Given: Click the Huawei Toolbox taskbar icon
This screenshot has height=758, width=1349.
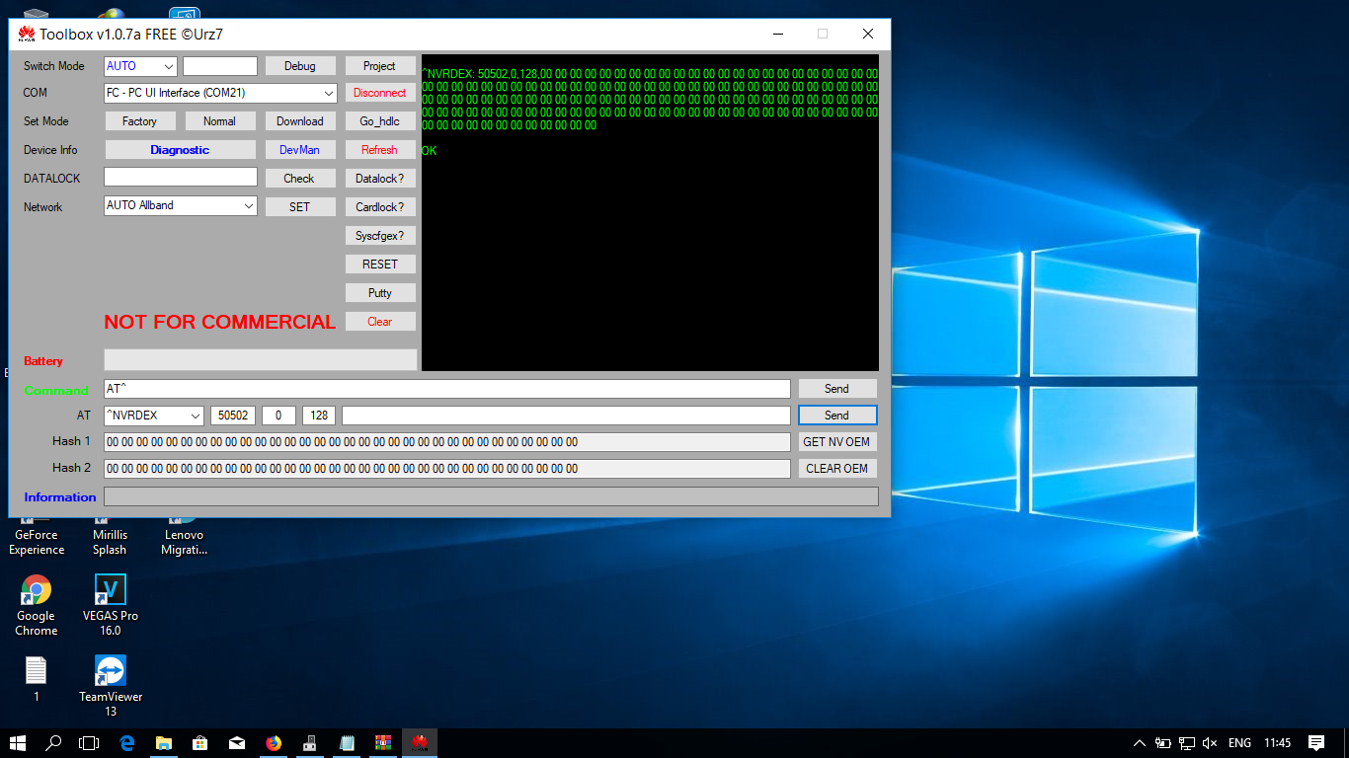Looking at the screenshot, I should point(419,743).
